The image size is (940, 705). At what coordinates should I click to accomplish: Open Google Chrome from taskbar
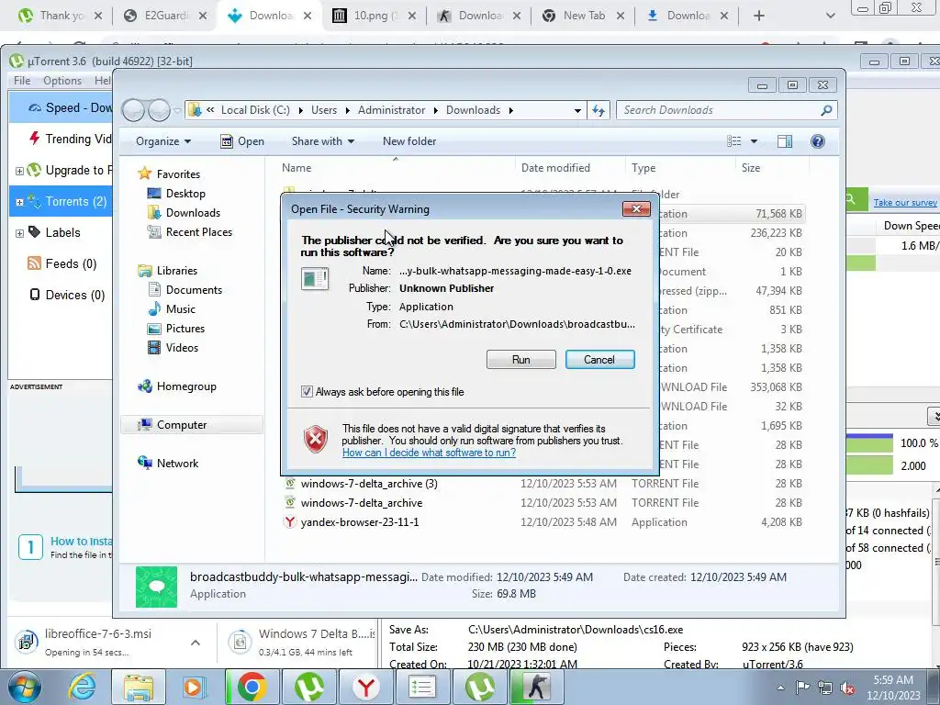[252, 687]
